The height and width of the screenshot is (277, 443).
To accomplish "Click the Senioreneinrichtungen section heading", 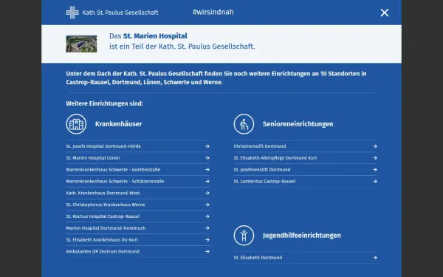I will click(x=298, y=124).
